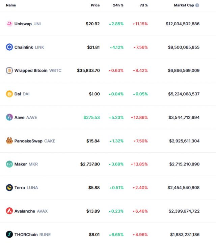Open the Uniswap UNI coin page link

coord(27,24)
